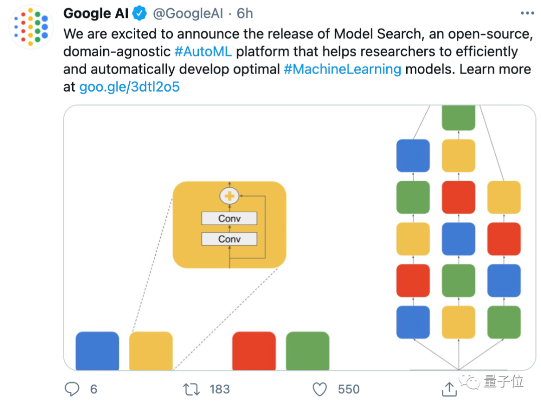The image size is (541, 405).
Task: Follow the goo.gle/3dtl2o5 link
Action: coord(129,87)
